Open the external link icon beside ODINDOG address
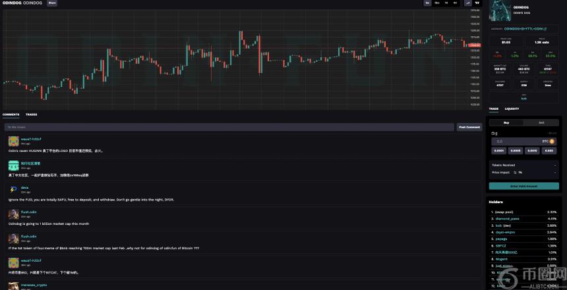The height and width of the screenshot is (290, 567). click(545, 29)
